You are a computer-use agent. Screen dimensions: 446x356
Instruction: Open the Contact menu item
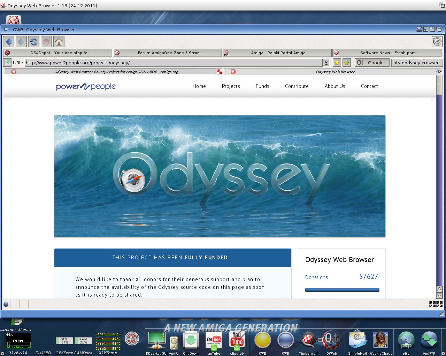tap(369, 86)
